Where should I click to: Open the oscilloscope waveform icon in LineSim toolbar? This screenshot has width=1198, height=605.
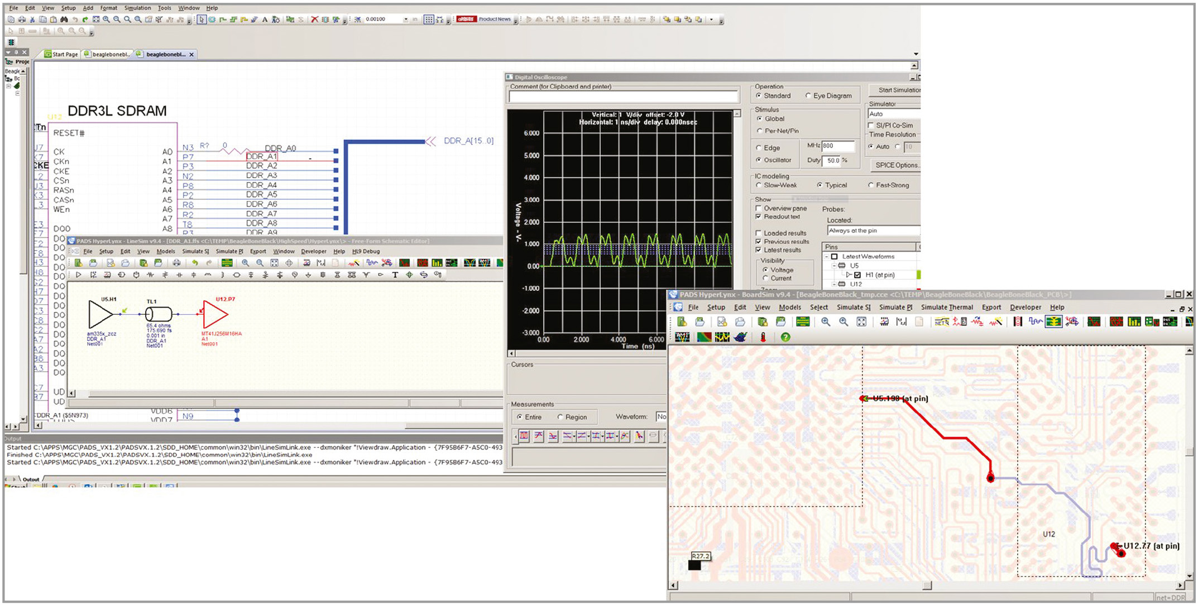pyautogui.click(x=371, y=263)
